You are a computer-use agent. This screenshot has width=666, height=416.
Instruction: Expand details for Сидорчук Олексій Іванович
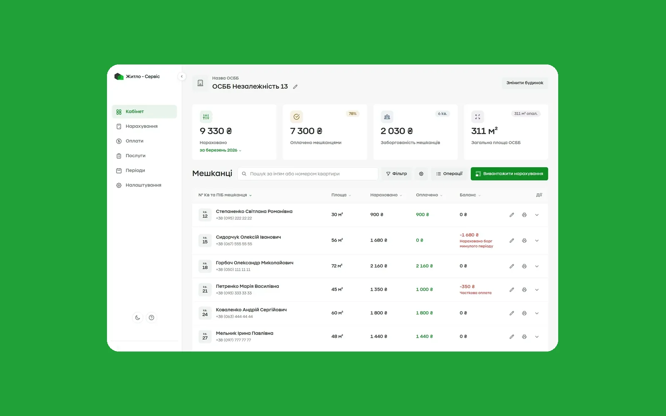537,241
